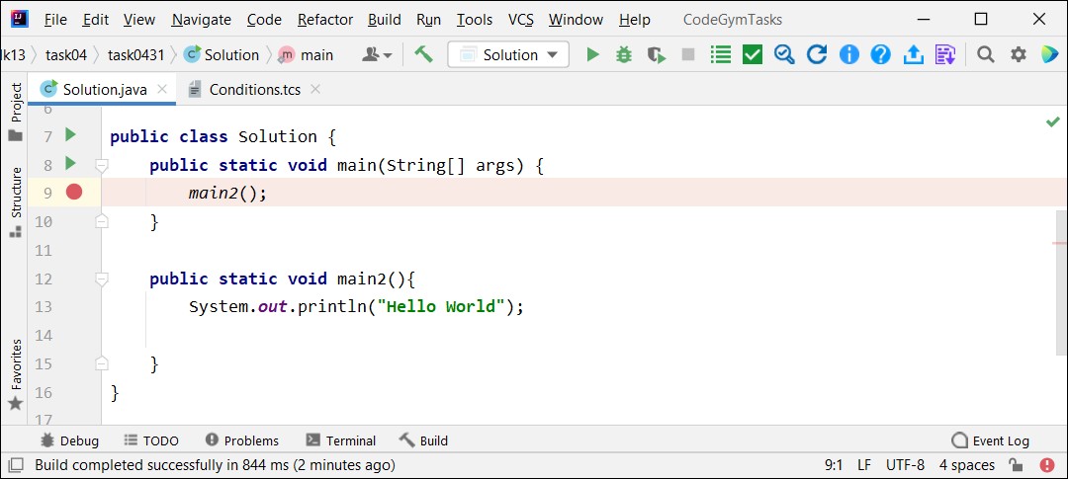Open the Window menu
The width and height of the screenshot is (1068, 479).
point(577,20)
